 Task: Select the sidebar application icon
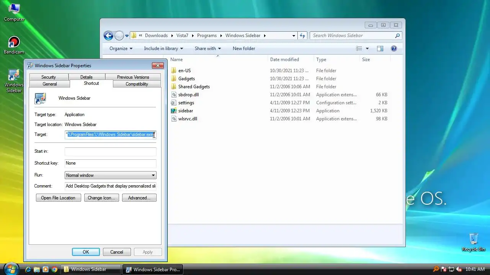(174, 111)
